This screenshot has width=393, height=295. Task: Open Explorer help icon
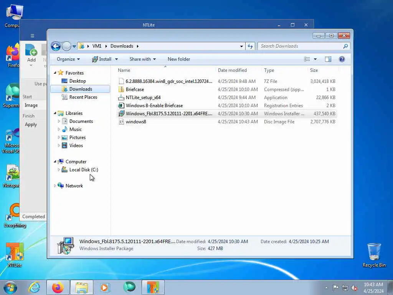(x=342, y=59)
